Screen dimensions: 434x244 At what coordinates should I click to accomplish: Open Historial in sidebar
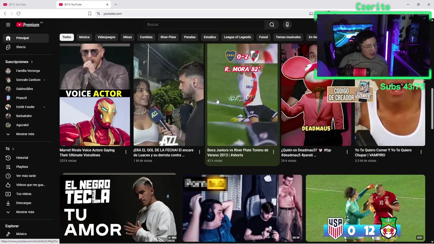pos(26,158)
